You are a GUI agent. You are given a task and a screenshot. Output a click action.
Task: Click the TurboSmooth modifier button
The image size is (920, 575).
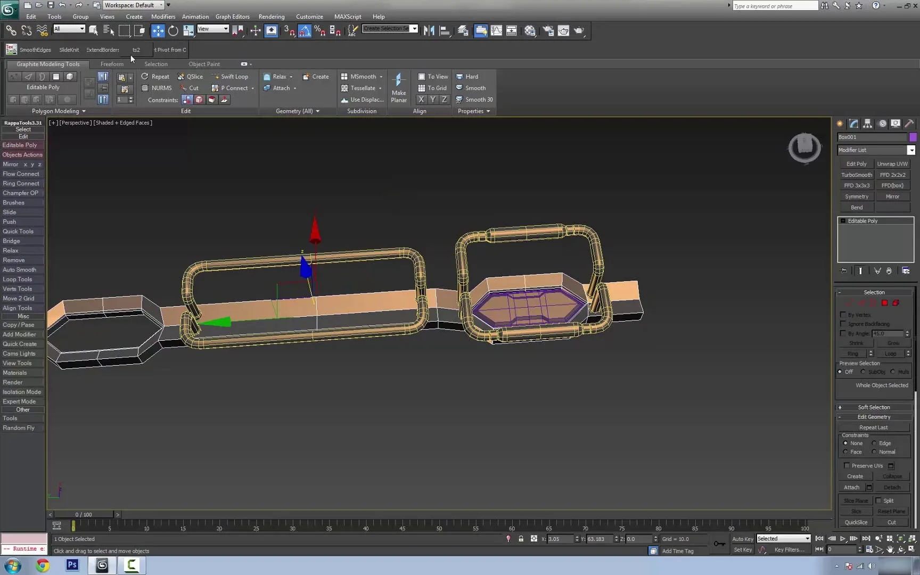pos(856,175)
